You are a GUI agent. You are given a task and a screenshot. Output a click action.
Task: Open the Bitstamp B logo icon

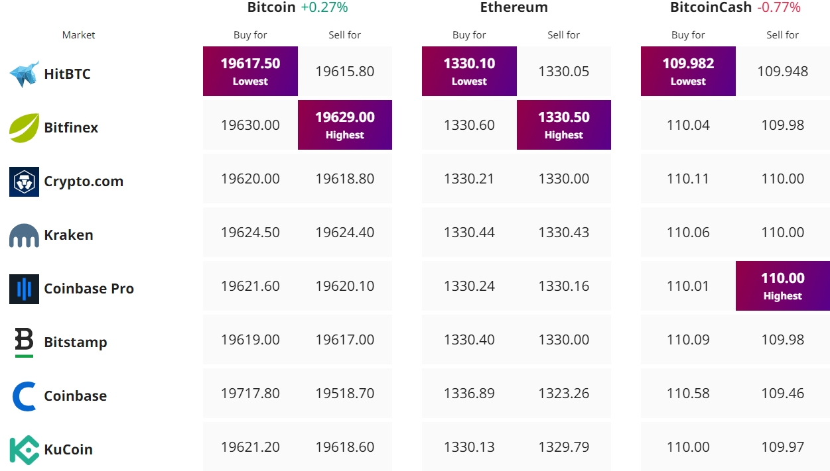[24, 342]
